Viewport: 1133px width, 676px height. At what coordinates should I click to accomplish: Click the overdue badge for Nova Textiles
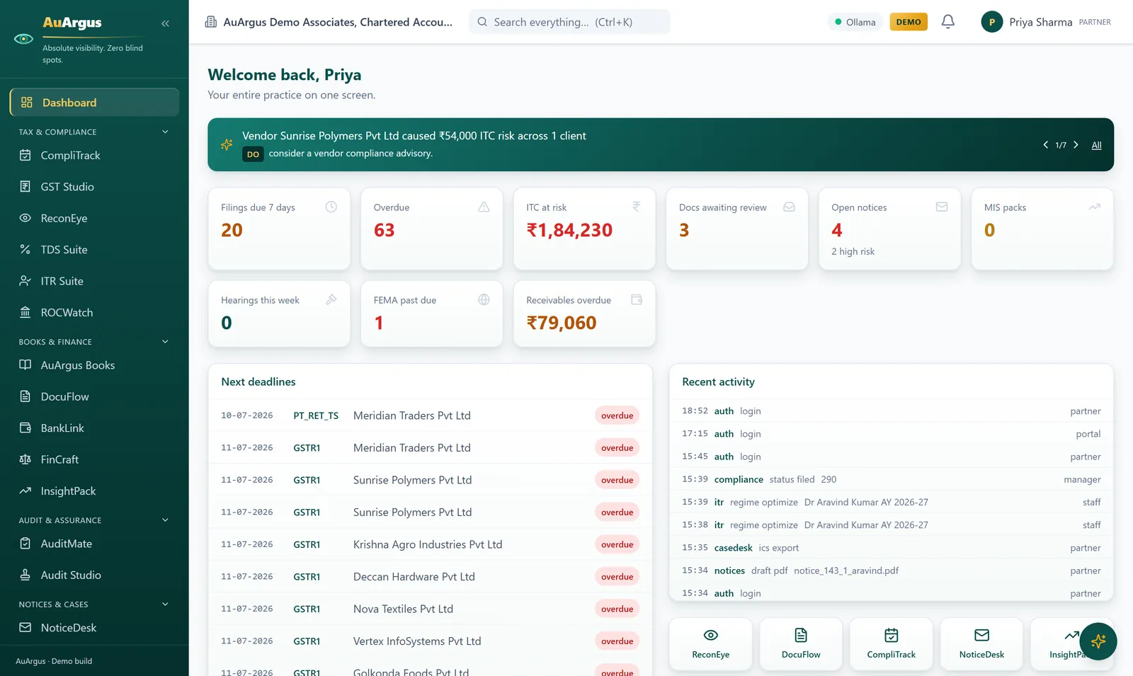pos(617,609)
